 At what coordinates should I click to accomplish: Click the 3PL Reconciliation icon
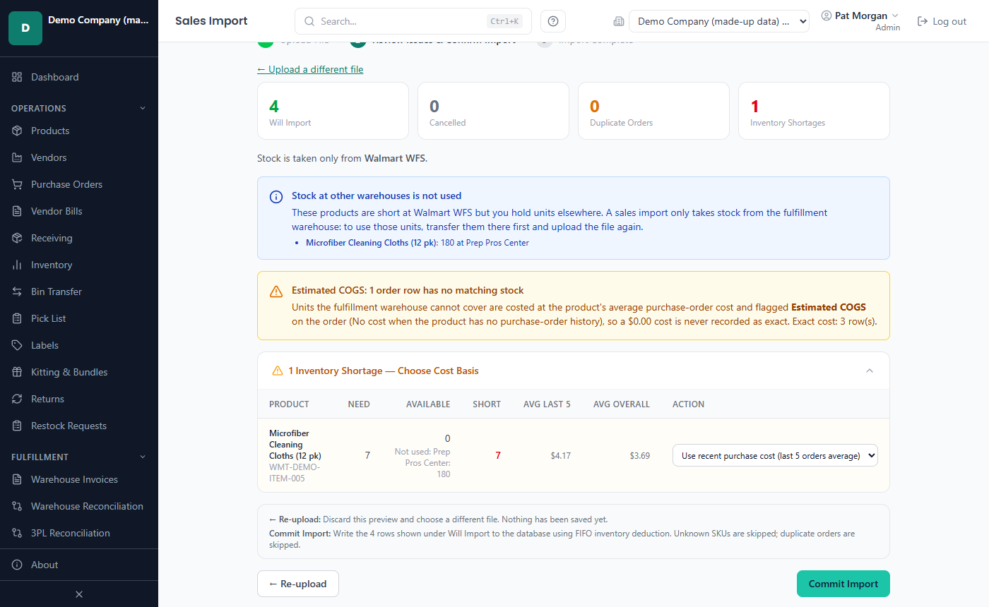pos(18,533)
